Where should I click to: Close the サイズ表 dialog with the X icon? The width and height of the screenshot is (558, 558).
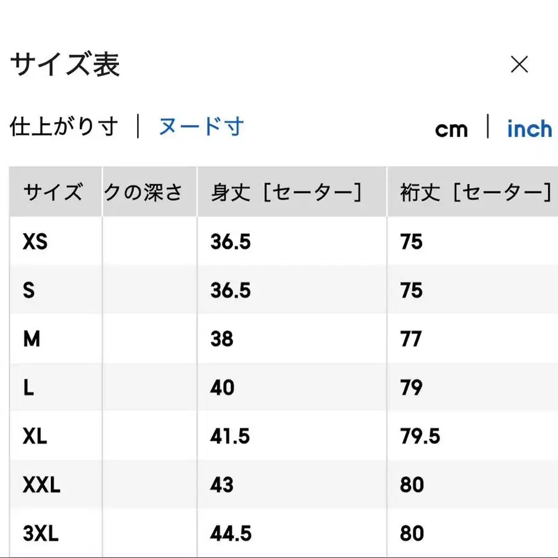[518, 64]
